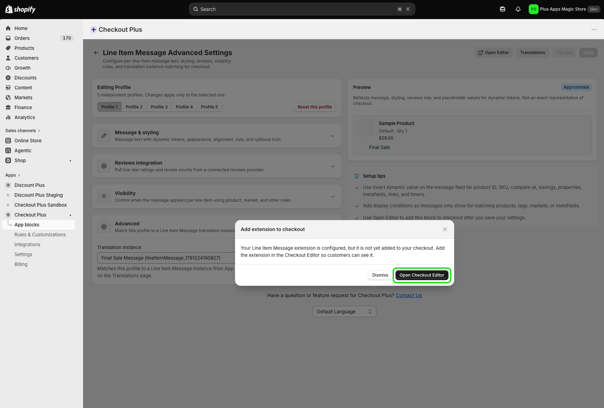This screenshot has height=408, width=604.
Task: Switch to Profile 5
Action: coord(210,107)
